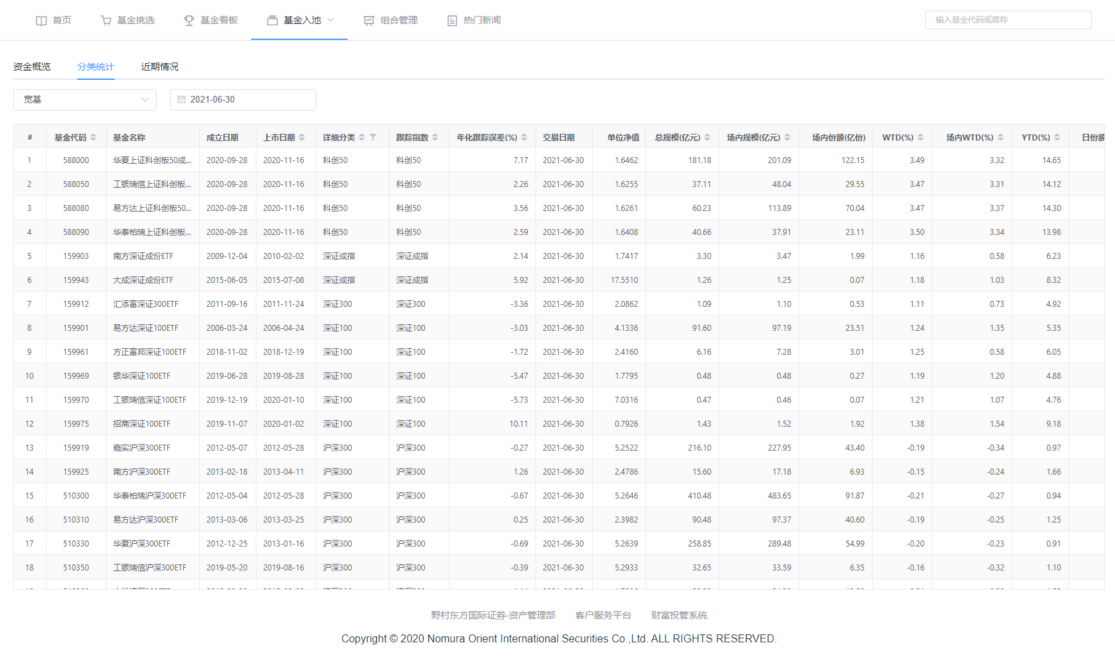
Task: Click fund code 588090 cell
Action: pyautogui.click(x=76, y=232)
